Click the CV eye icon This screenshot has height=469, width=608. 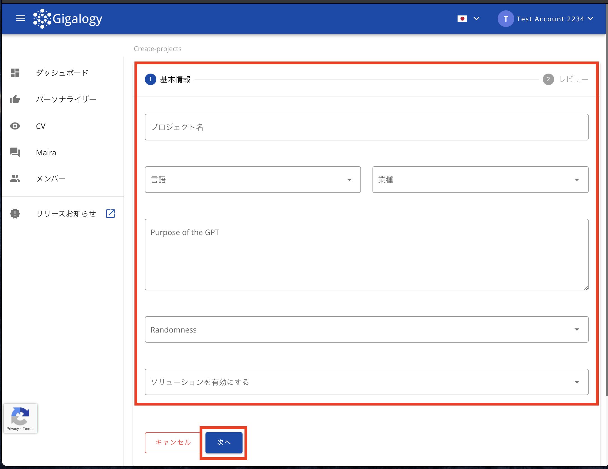point(15,126)
